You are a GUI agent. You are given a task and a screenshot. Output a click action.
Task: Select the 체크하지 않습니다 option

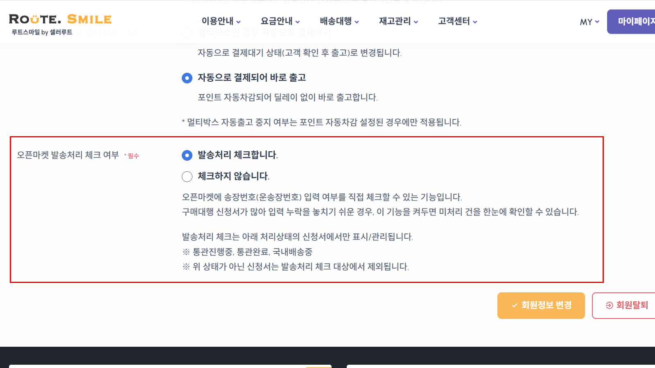(x=187, y=176)
